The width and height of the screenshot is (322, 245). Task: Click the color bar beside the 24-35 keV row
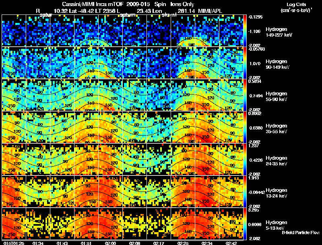click(245, 159)
